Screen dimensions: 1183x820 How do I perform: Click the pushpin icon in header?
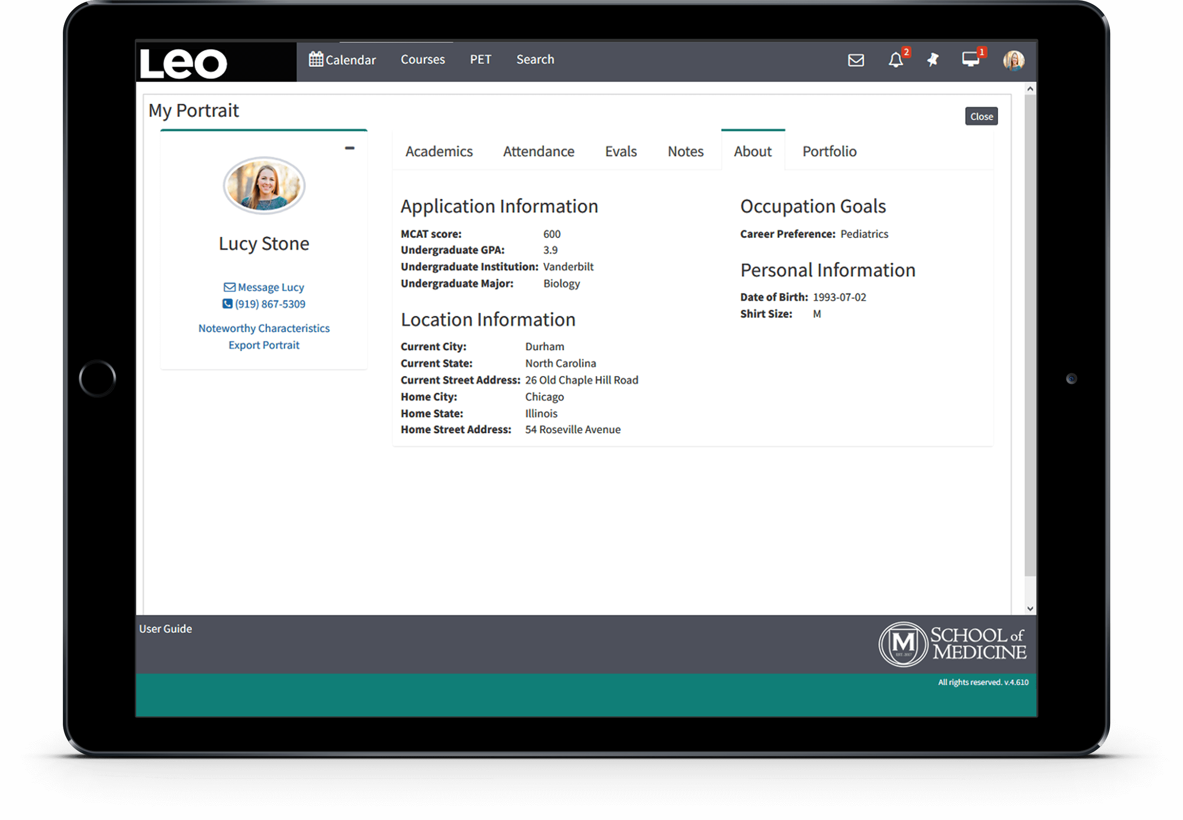933,60
